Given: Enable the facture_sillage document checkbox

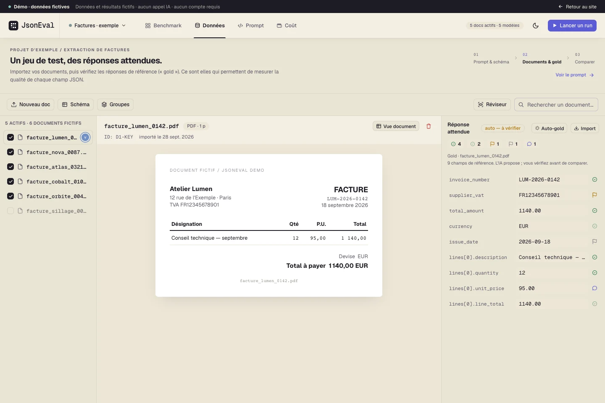Looking at the screenshot, I should [11, 211].
